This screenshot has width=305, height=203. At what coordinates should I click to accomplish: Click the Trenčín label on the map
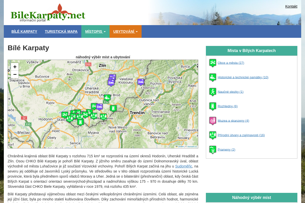tap(137, 112)
